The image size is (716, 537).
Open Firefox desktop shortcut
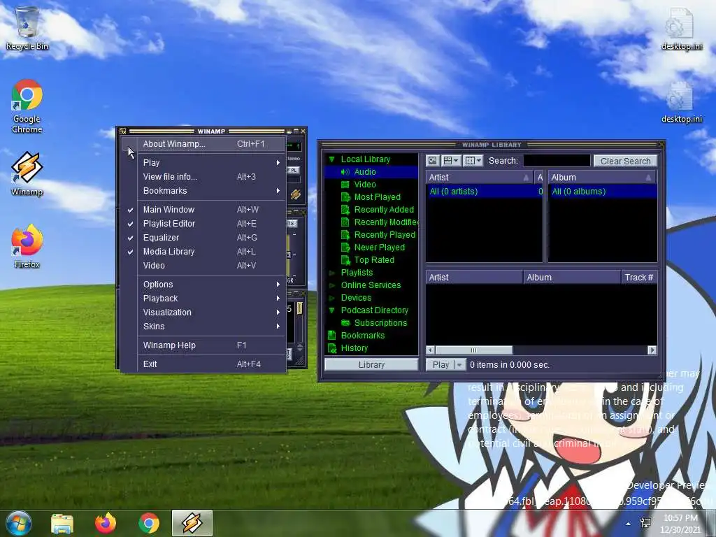(27, 247)
